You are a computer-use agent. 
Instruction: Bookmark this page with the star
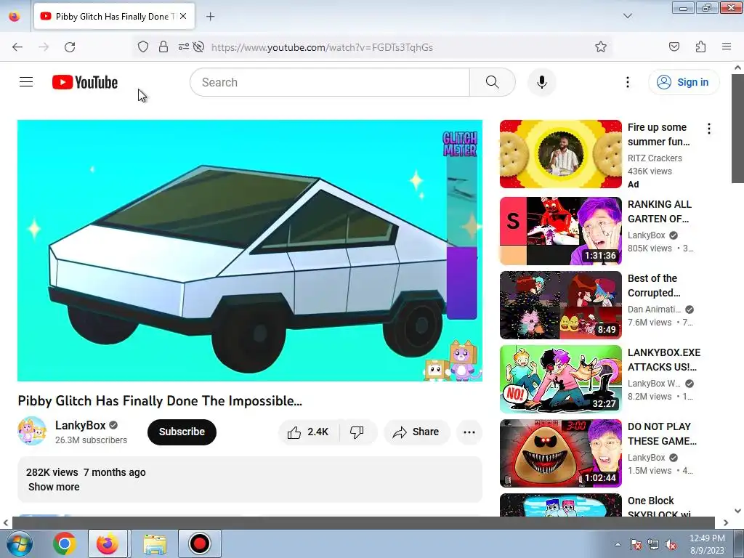601,46
